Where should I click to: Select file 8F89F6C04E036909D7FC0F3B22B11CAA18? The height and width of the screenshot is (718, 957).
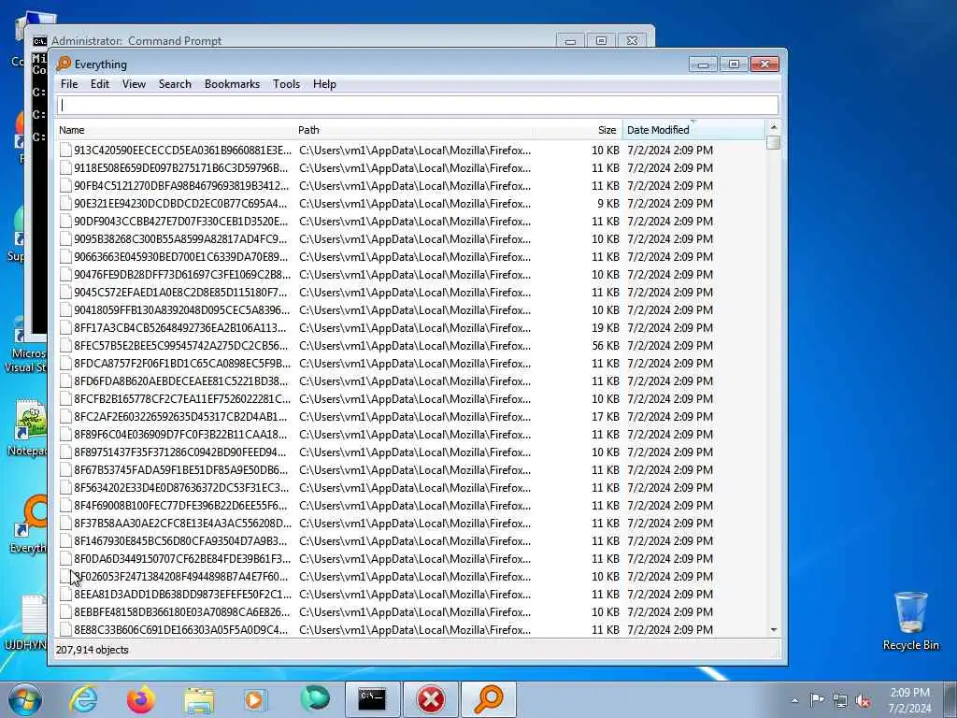point(180,435)
